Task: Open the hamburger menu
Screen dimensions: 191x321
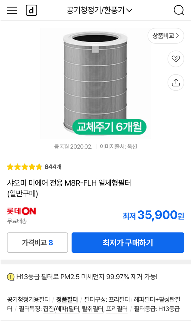Action: point(12,10)
